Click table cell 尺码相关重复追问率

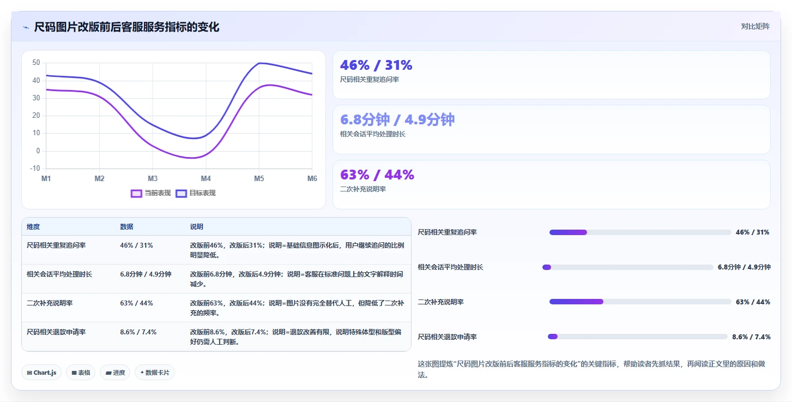[56, 245]
